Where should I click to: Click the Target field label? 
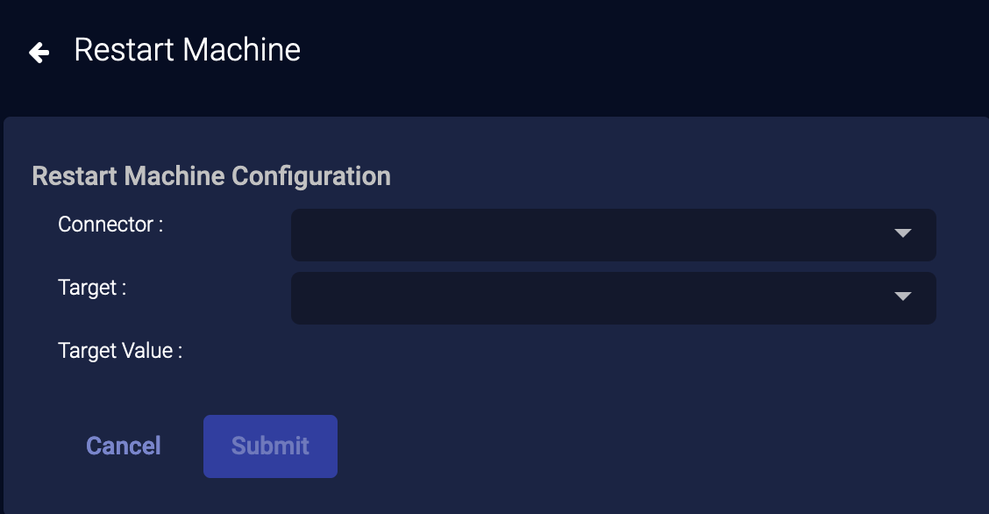tap(92, 288)
